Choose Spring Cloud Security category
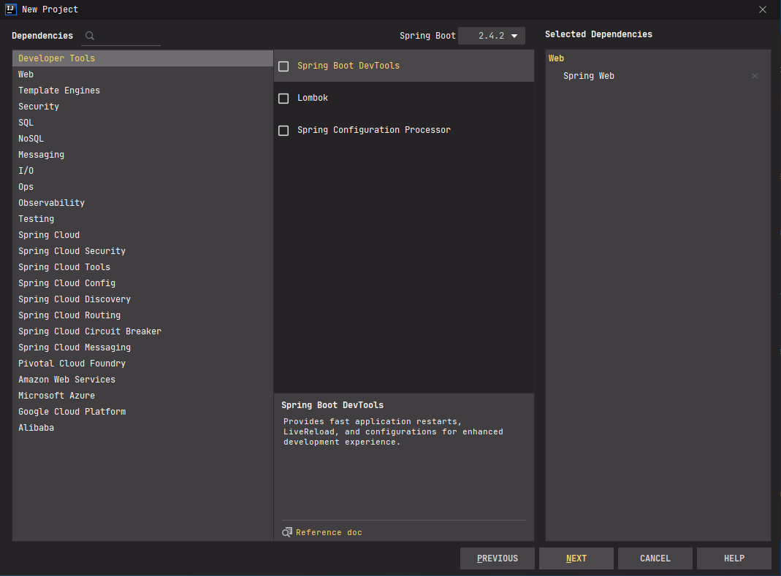This screenshot has height=576, width=781. pyautogui.click(x=143, y=251)
